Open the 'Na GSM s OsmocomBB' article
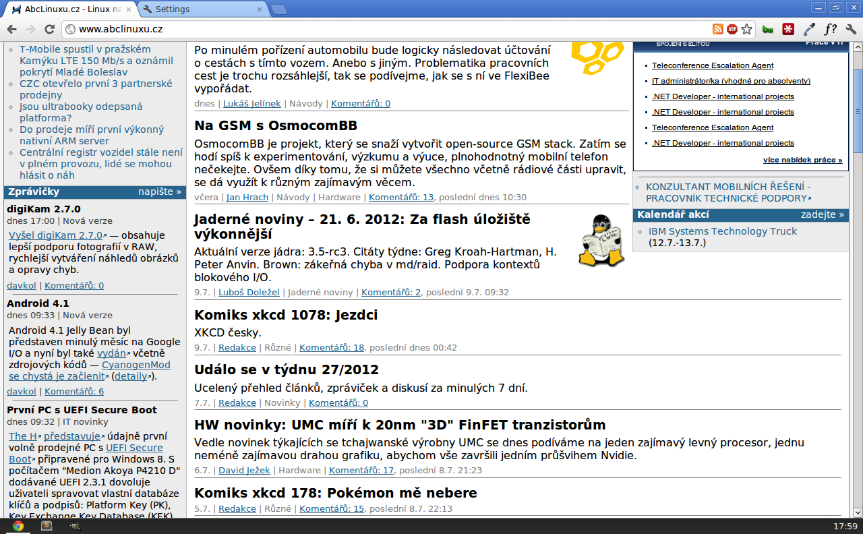The height and width of the screenshot is (534, 863). click(275, 125)
